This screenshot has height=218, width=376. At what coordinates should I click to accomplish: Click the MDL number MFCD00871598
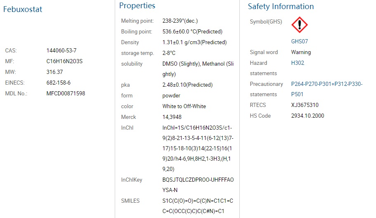click(x=66, y=94)
